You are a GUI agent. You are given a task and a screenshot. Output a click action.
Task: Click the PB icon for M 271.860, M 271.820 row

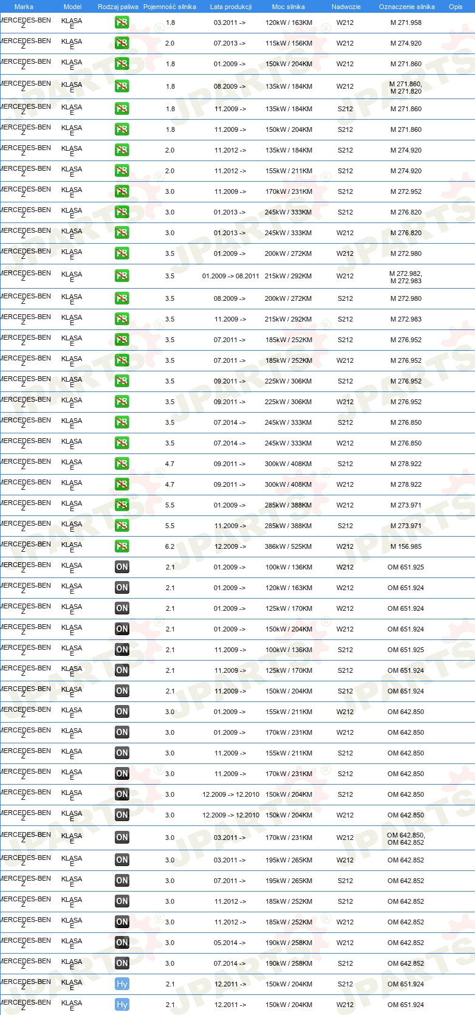tap(122, 86)
